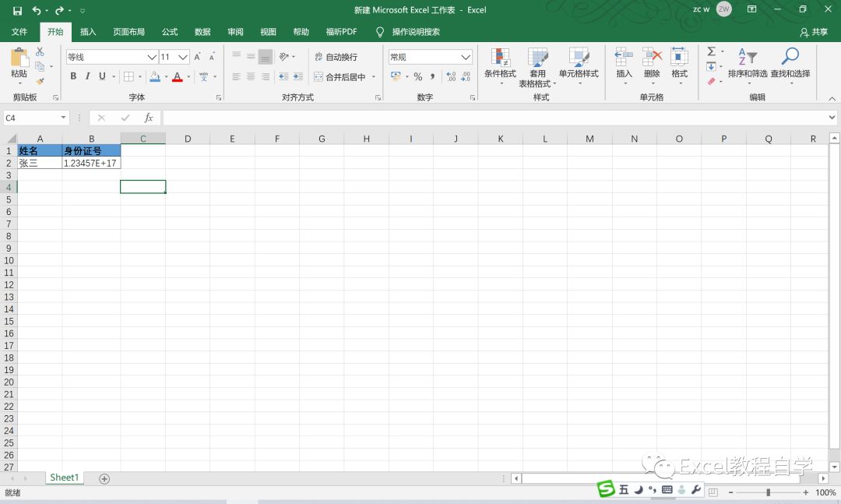This screenshot has width=841, height=504.
Task: Click the Undo arrow icon
Action: pos(37,10)
